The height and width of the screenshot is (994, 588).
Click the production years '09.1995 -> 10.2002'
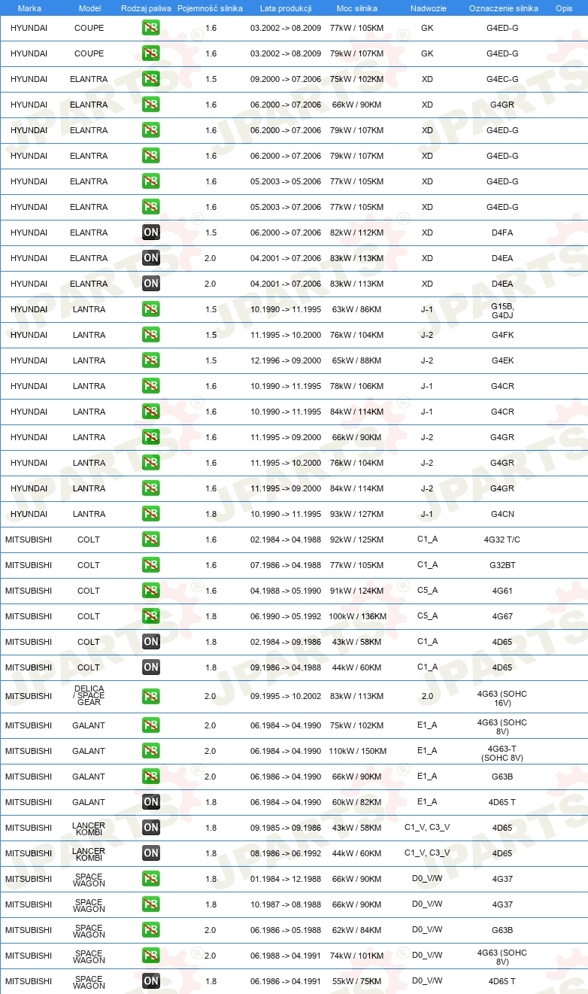pos(286,696)
